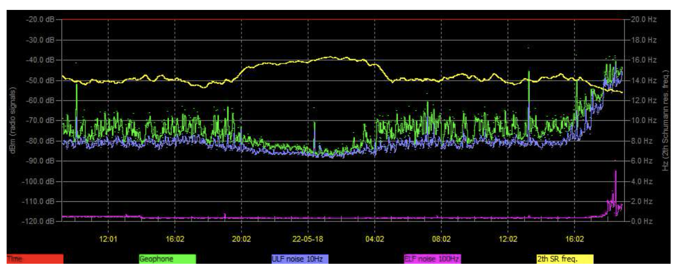Click the 04:02 time axis label

point(375,239)
